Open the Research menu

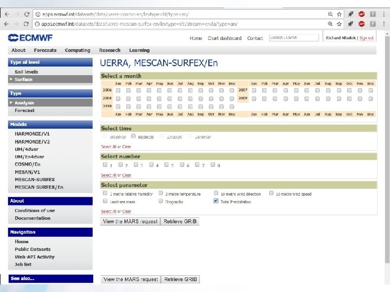109,50
